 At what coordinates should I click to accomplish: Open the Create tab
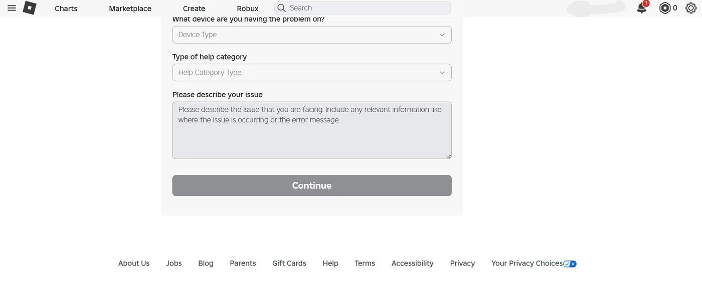tap(194, 9)
